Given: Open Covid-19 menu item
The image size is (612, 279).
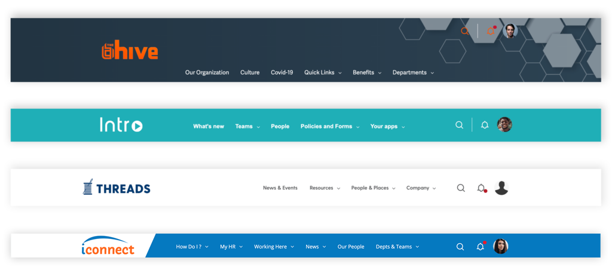Looking at the screenshot, I should [x=282, y=72].
